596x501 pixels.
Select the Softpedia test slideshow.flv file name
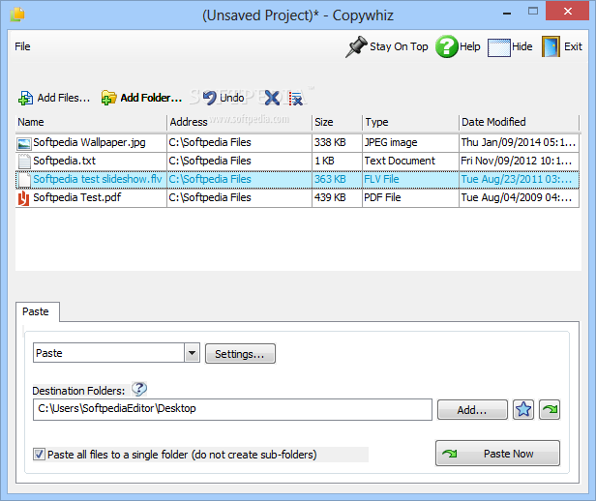pos(98,179)
